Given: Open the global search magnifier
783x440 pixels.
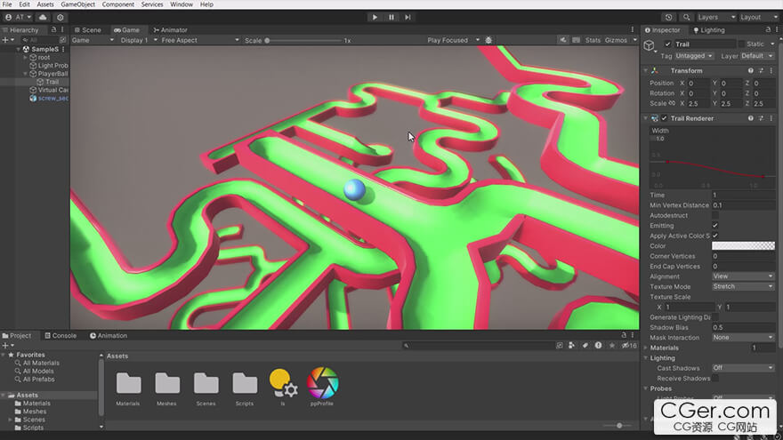Looking at the screenshot, I should 687,17.
